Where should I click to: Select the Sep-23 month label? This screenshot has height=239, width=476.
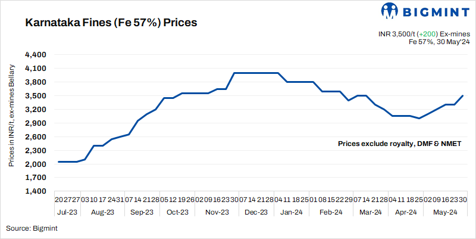[x=142, y=212]
